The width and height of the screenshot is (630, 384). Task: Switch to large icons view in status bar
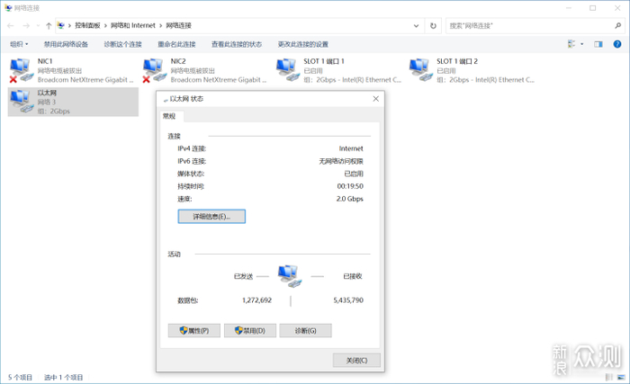pos(622,377)
